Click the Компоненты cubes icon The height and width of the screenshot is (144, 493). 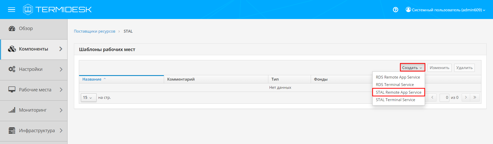coord(12,49)
